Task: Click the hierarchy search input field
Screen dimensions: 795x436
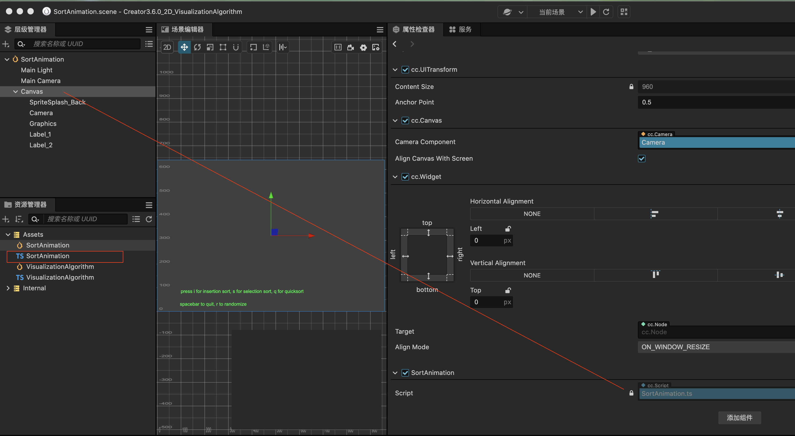Action: [85, 44]
